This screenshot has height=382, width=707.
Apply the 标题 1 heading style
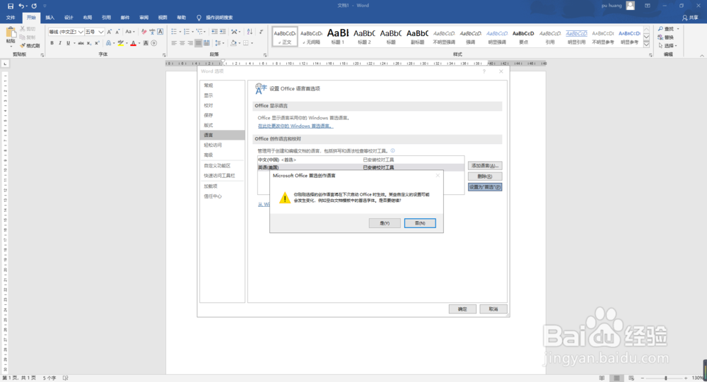tap(338, 36)
